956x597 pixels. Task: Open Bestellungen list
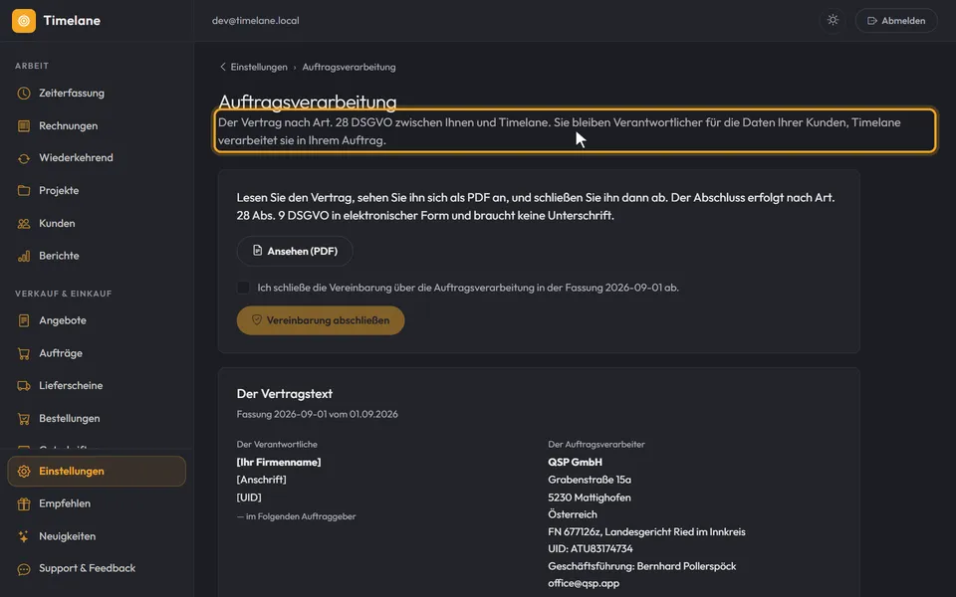pyautogui.click(x=97, y=419)
